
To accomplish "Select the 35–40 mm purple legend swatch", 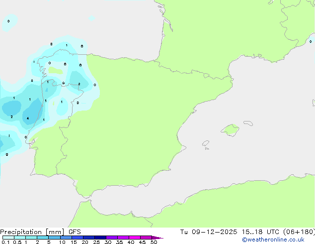I will pyautogui.click(x=123, y=238).
